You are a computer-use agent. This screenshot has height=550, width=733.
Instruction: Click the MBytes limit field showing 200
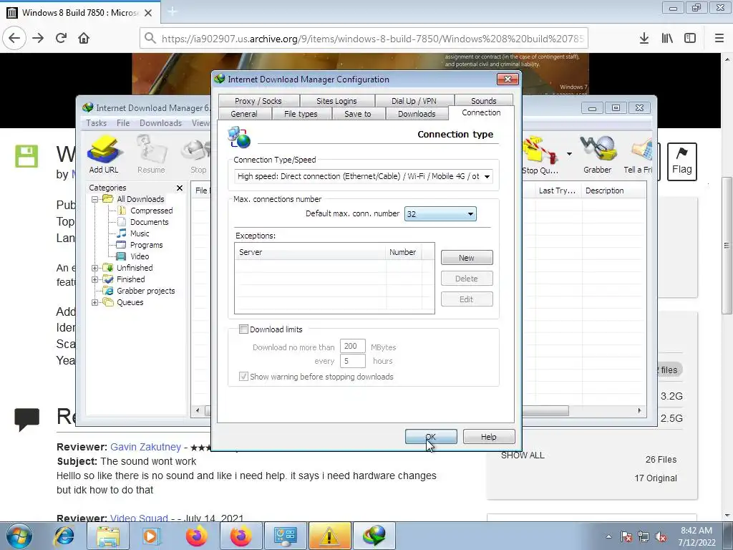point(352,347)
